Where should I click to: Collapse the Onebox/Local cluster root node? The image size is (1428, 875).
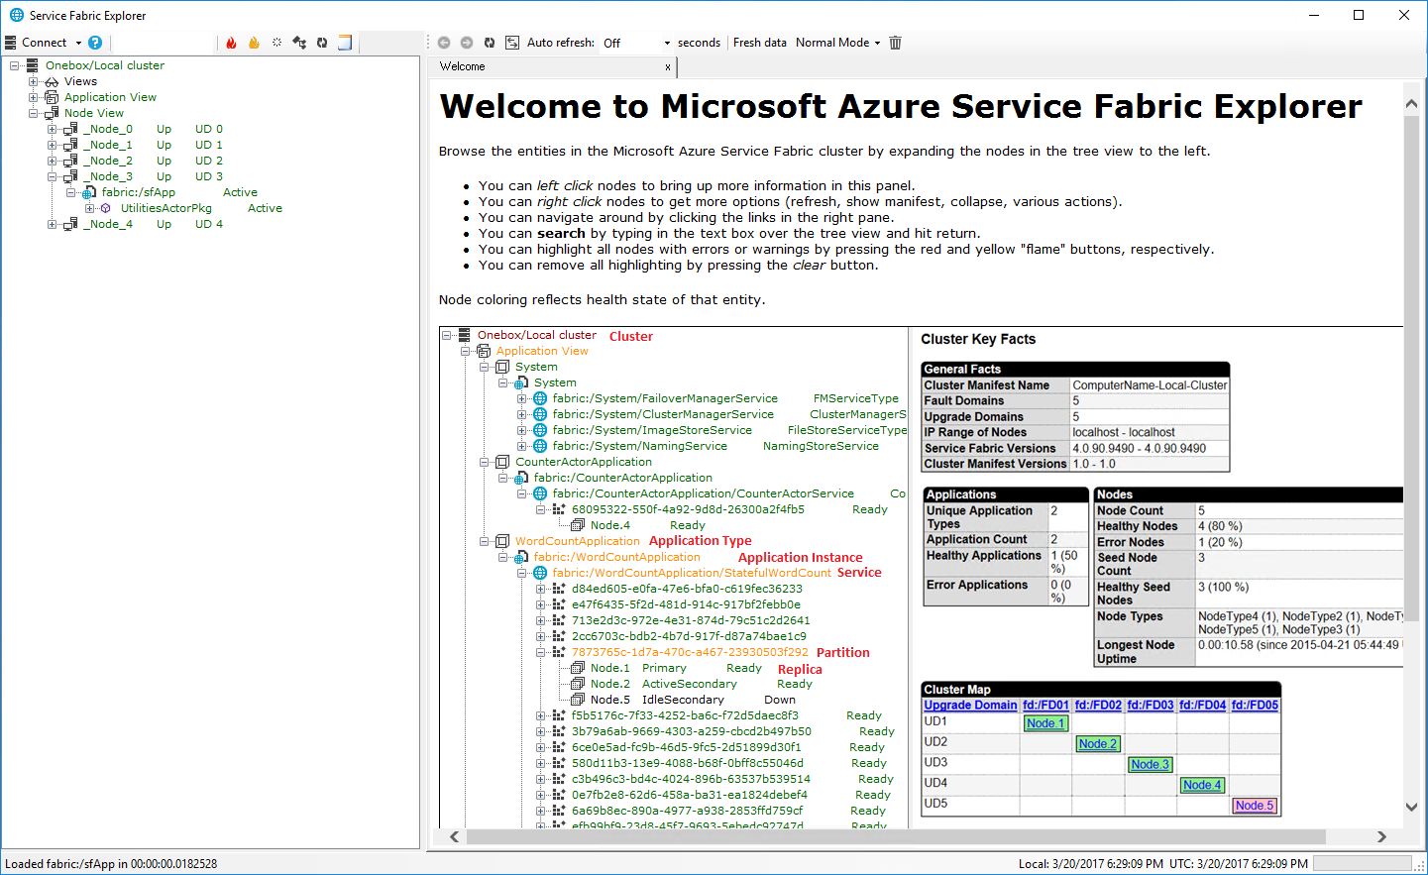click(x=15, y=65)
